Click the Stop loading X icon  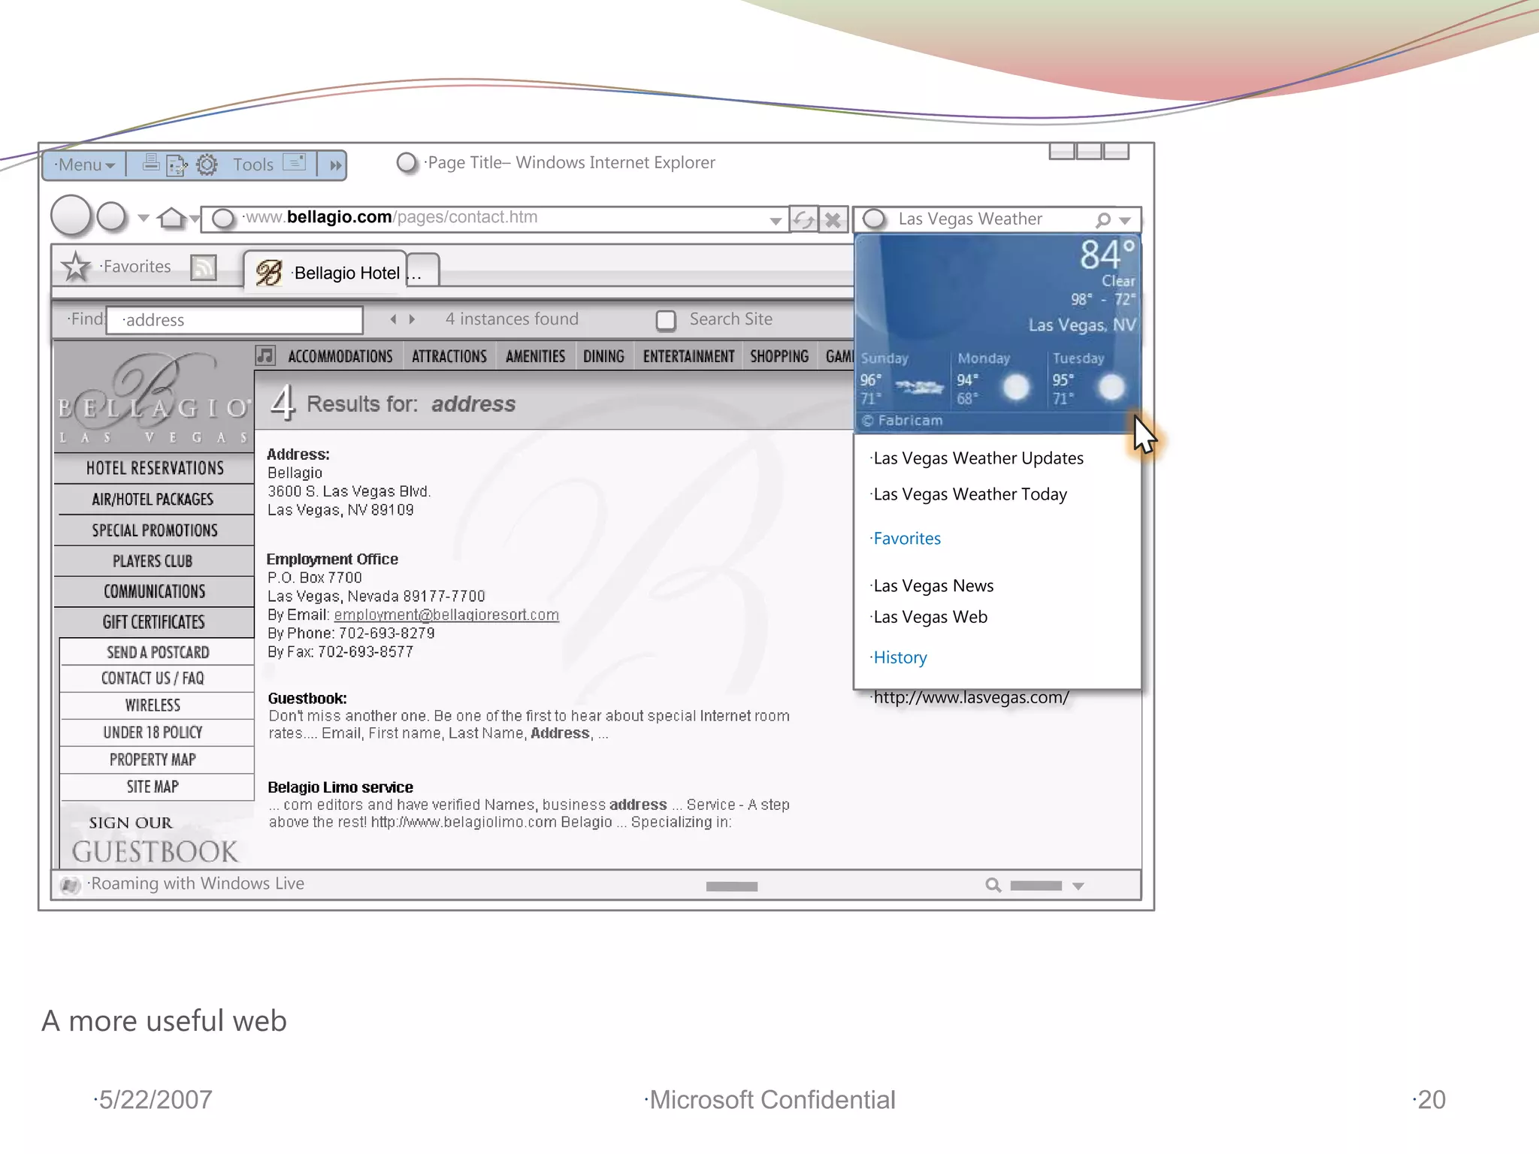tap(833, 219)
